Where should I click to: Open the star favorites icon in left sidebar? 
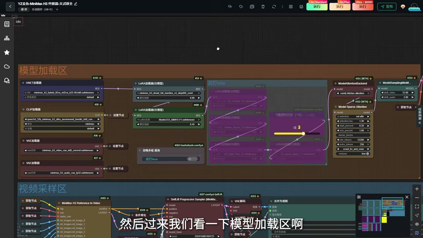click(7, 52)
